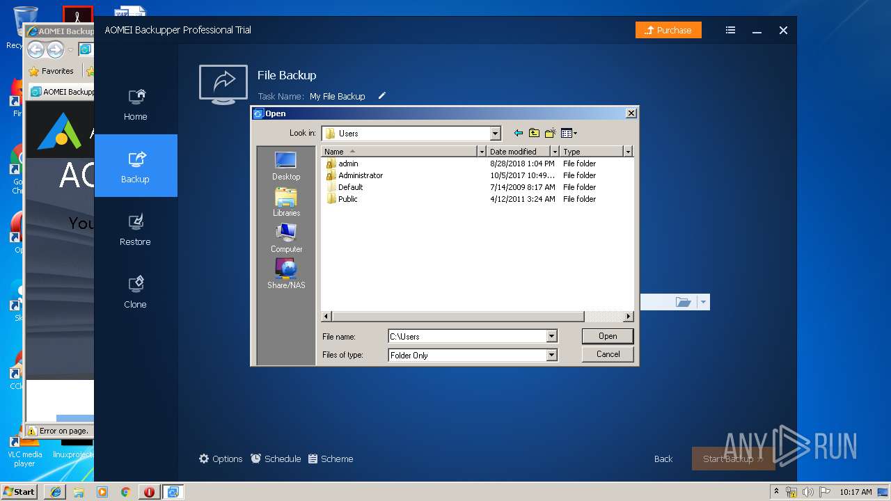891x501 pixels.
Task: Expand the Look in folder dropdown
Action: click(495, 134)
